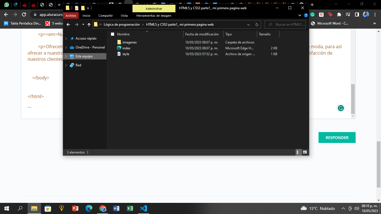Open Tabla Periódica Din... bookmark

(23, 23)
